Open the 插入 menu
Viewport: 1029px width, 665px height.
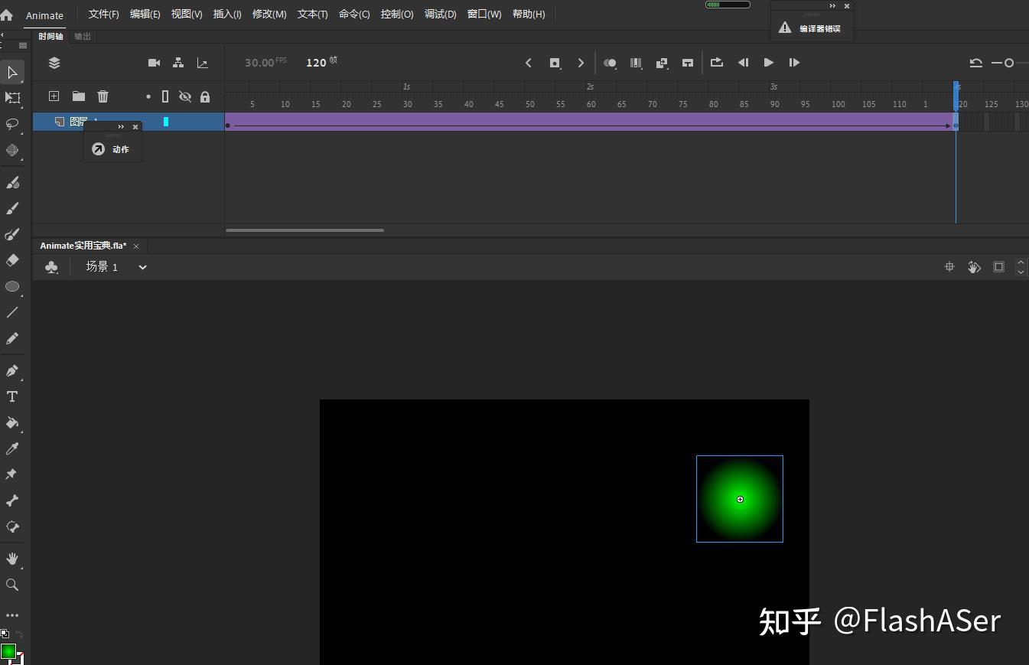tap(226, 14)
